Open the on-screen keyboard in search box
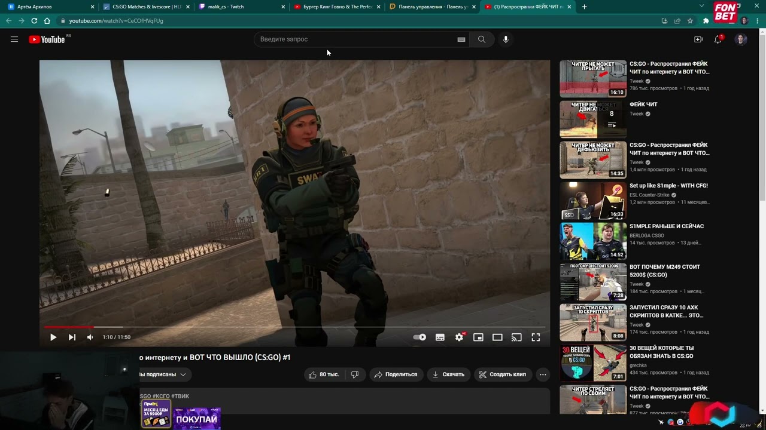The height and width of the screenshot is (430, 766). click(x=461, y=39)
